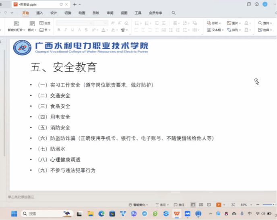The width and height of the screenshot is (277, 220).
Task: Open the Arrange (排列) dropdown
Action: 234,30
